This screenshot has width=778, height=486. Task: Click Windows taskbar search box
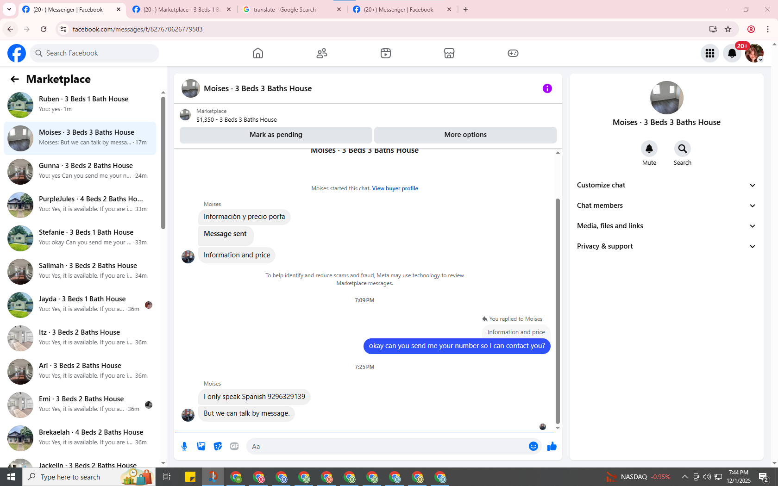[x=89, y=477]
